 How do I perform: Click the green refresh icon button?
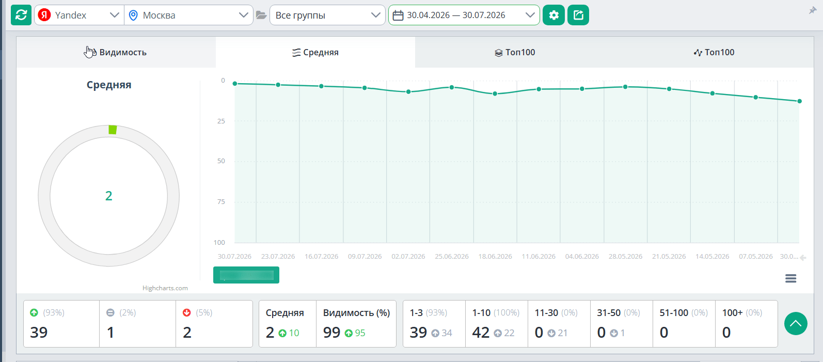(x=21, y=15)
